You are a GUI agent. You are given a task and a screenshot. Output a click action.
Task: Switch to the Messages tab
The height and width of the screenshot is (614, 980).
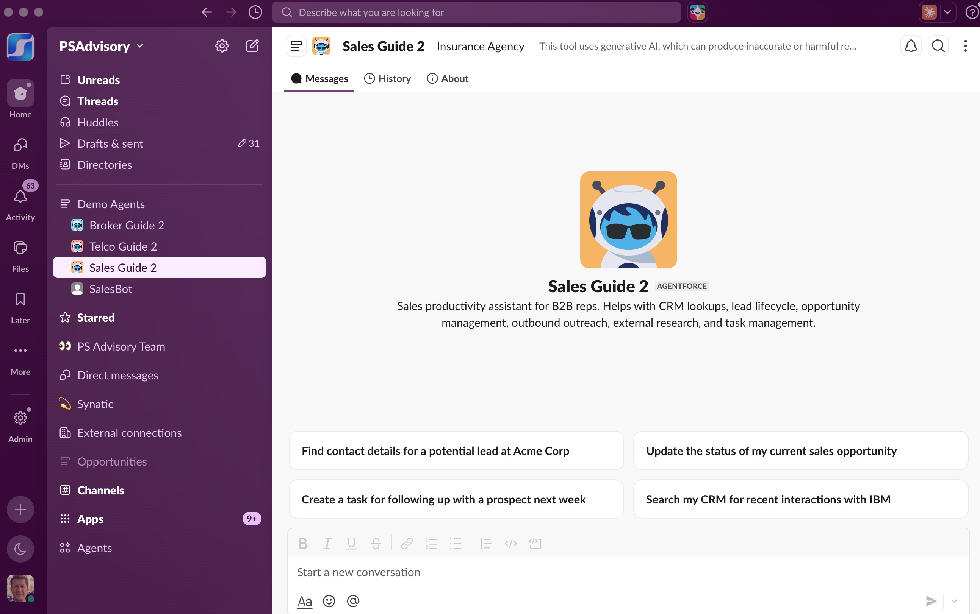click(319, 79)
